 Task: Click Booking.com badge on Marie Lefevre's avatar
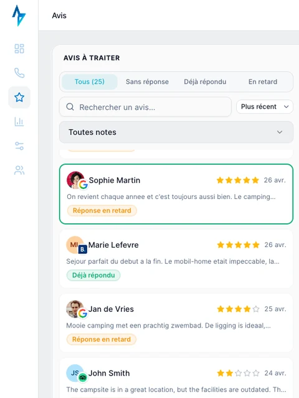[83, 250]
